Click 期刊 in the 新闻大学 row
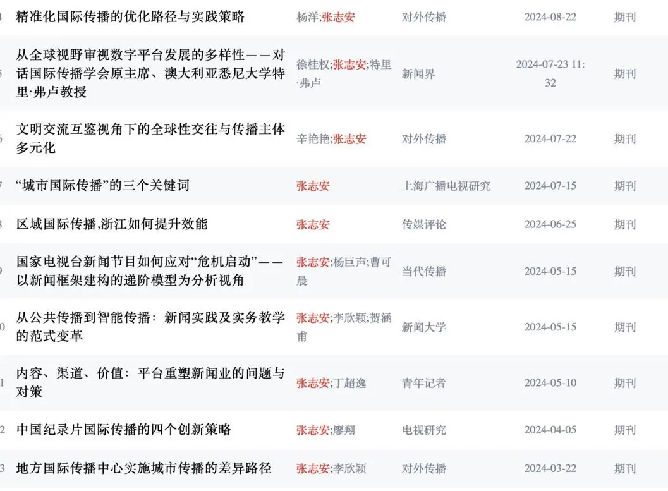This screenshot has width=668, height=491. 625,327
